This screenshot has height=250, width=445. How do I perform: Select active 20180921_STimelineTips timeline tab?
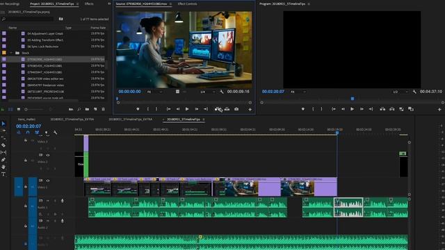[184, 119]
